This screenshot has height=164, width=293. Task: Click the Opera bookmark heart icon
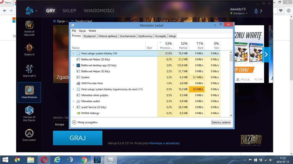pos(281,11)
